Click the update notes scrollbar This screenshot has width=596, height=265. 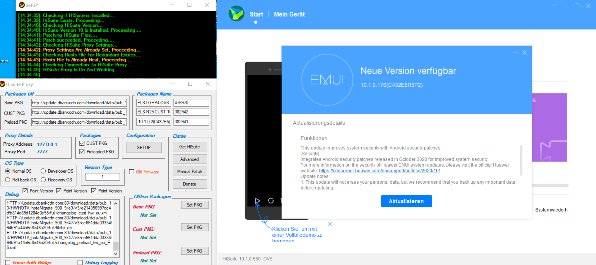pyautogui.click(x=521, y=160)
